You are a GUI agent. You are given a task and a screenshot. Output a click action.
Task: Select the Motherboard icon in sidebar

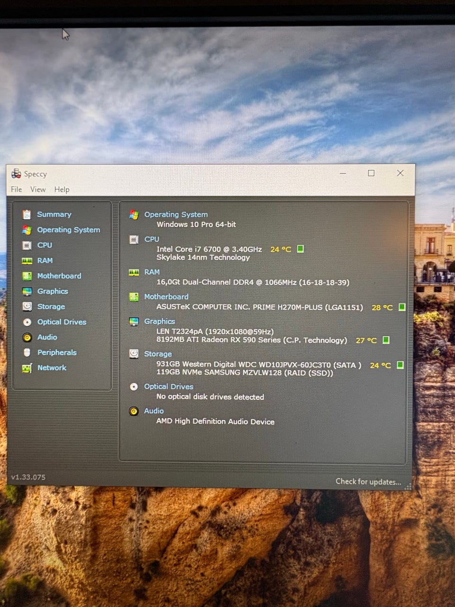[27, 276]
